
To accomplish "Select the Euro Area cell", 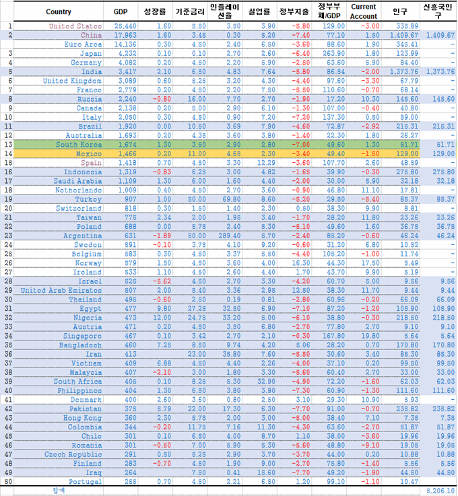I will click(58, 44).
